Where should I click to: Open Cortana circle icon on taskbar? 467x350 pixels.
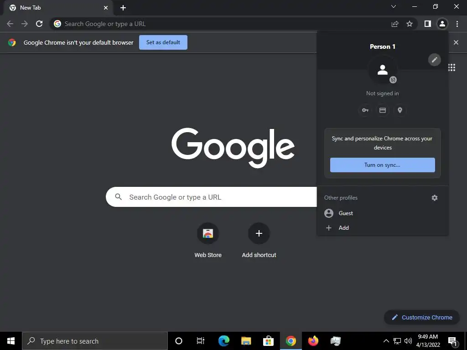pyautogui.click(x=179, y=341)
